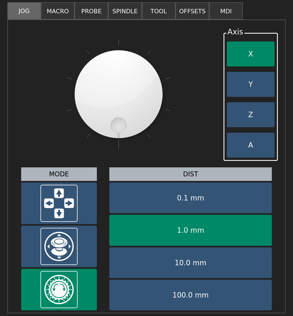Select the arrow-pad step jog mode icon
The image size is (293, 316).
[59, 203]
